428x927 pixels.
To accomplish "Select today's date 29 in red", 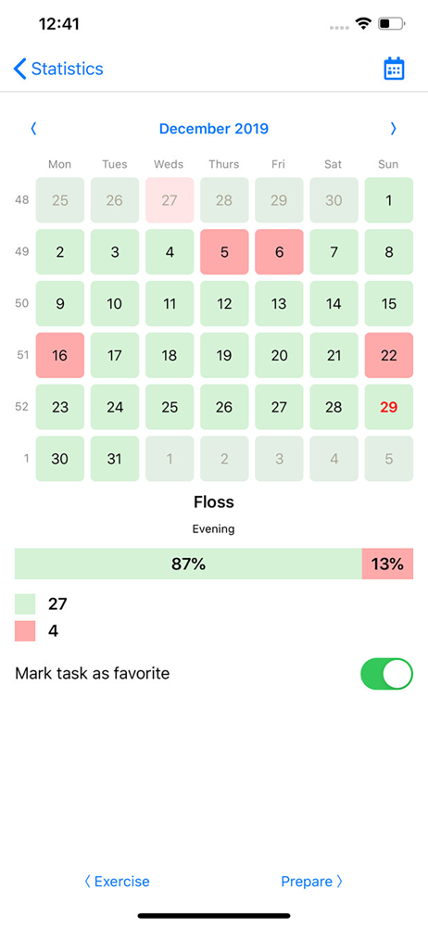I will point(389,407).
